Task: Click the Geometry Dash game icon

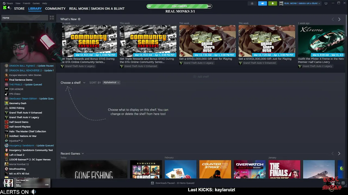Action: pyautogui.click(x=7, y=103)
